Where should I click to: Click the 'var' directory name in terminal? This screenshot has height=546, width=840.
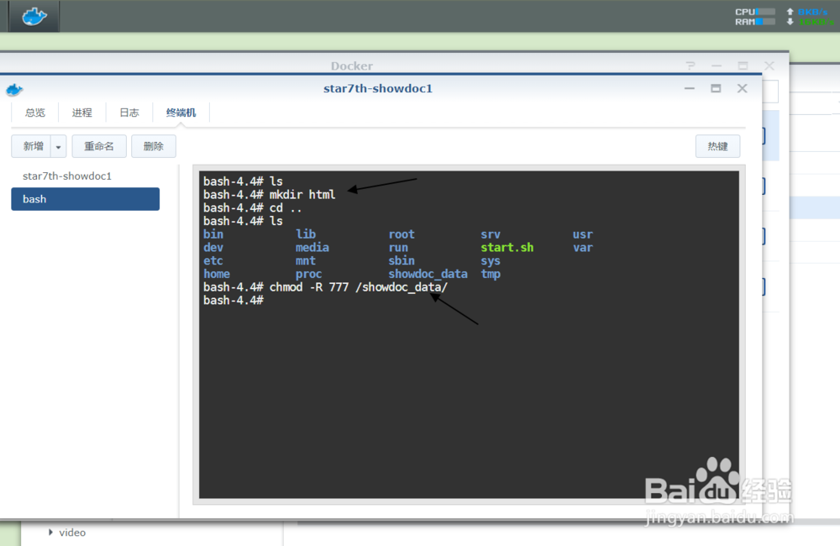[x=582, y=248]
